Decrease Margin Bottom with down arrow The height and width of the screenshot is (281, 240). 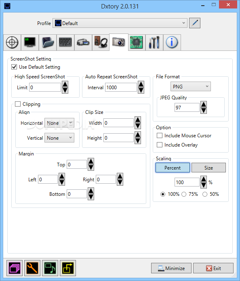pos(91,197)
